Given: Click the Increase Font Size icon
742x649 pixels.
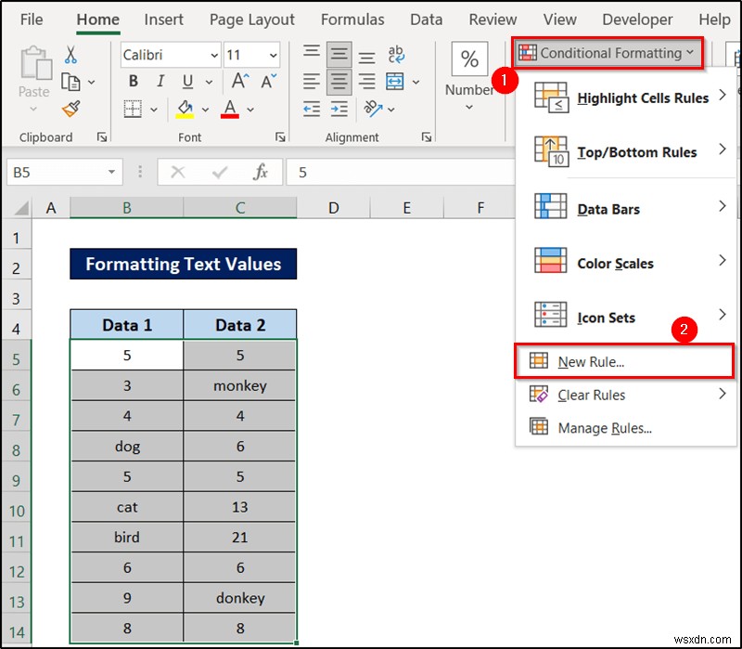Looking at the screenshot, I should [x=239, y=82].
